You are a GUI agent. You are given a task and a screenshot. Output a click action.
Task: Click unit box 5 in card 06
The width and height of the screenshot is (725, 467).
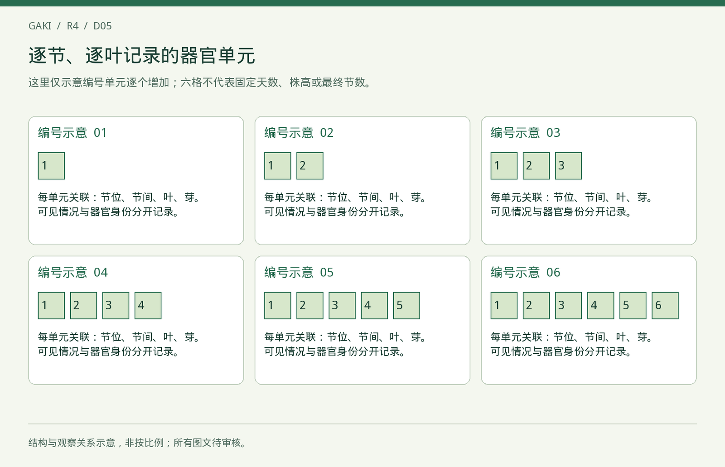[x=633, y=306]
